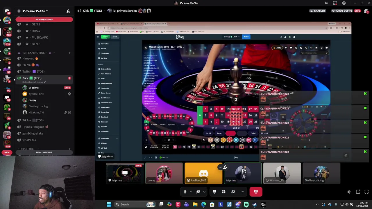Open the gambling-stake channel
This screenshot has width=372, height=209.
[44, 134]
